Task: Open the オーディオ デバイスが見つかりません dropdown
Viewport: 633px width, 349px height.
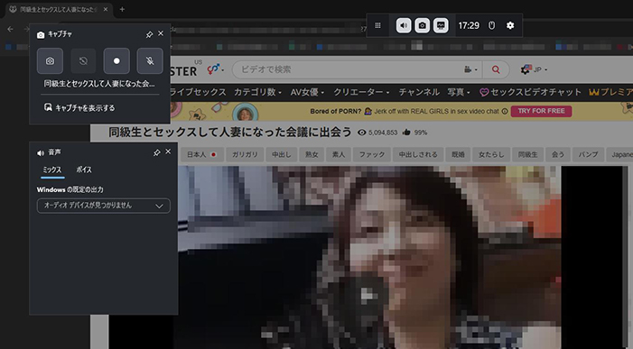Action: (103, 206)
